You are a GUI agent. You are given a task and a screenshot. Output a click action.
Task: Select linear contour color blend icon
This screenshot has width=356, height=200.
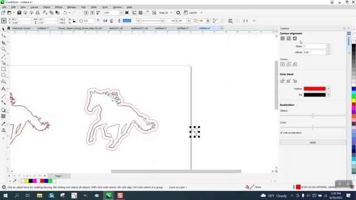pos(283,81)
